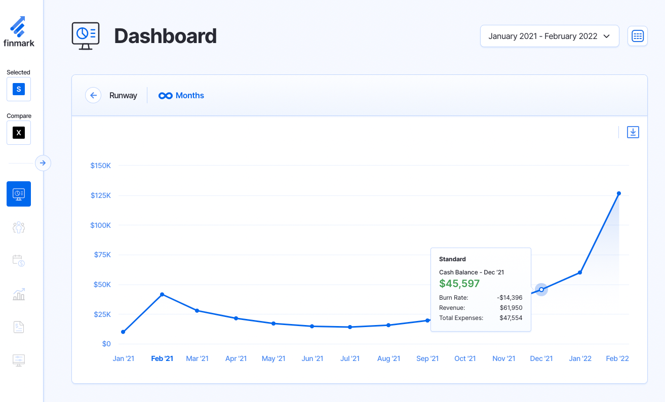Go back using the Runway arrow button
The height and width of the screenshot is (402, 665).
point(93,95)
